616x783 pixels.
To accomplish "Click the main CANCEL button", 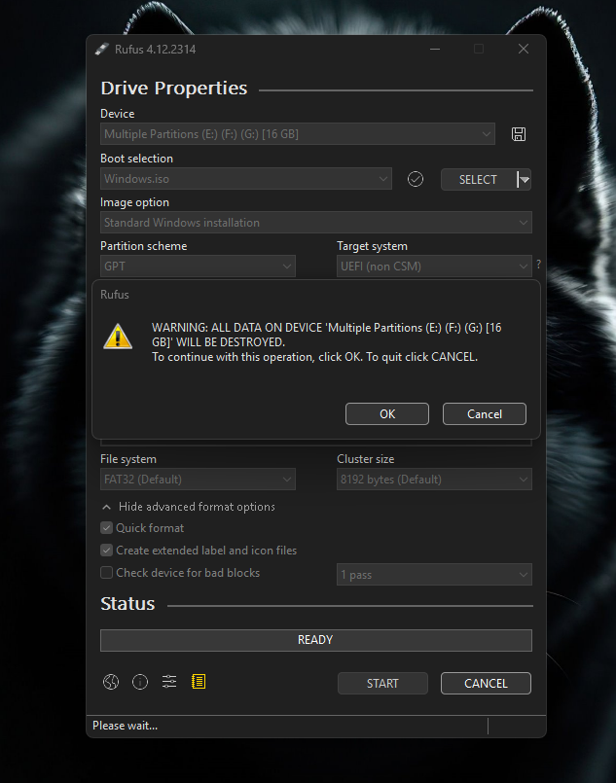I will point(486,683).
